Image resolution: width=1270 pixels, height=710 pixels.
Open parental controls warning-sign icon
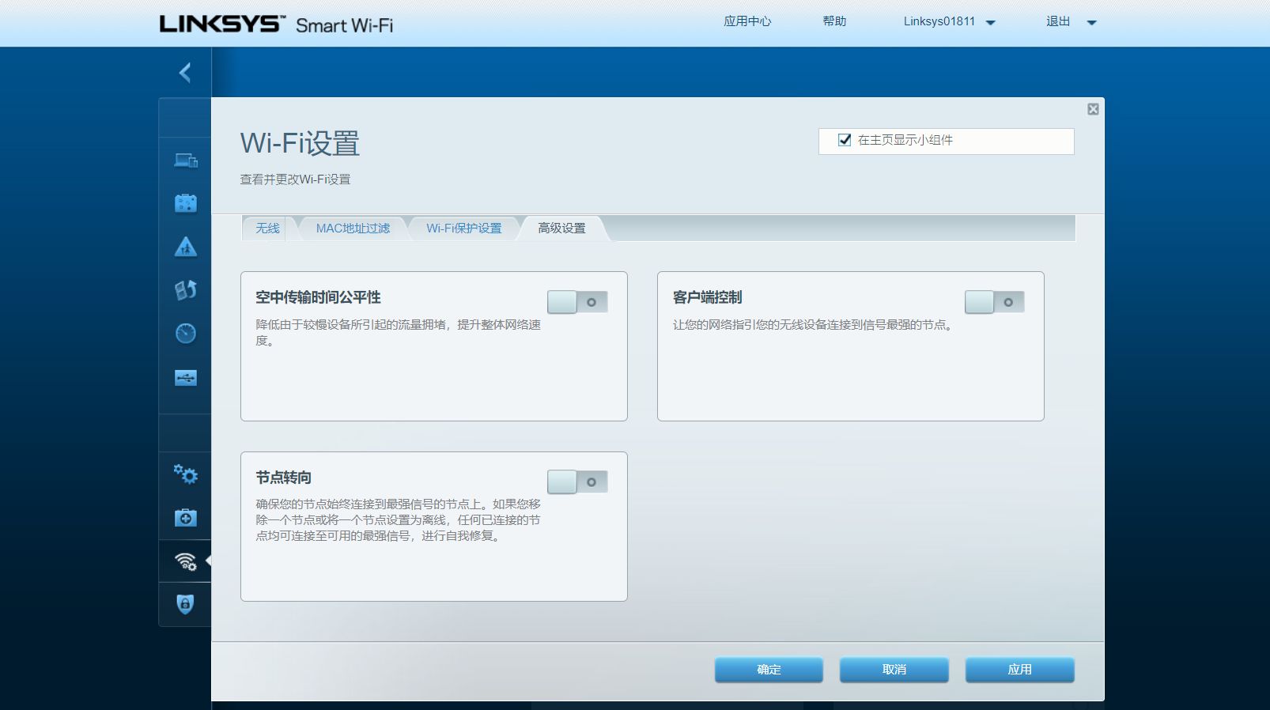tap(185, 247)
